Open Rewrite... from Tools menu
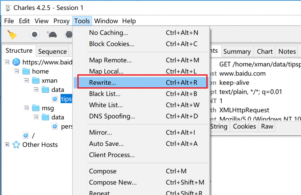 click(x=142, y=83)
